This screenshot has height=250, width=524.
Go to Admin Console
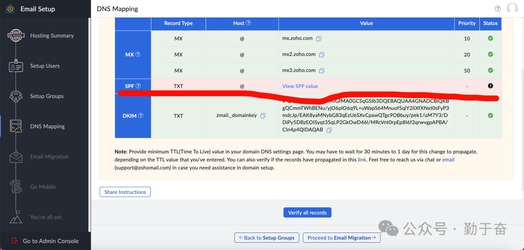(50, 241)
